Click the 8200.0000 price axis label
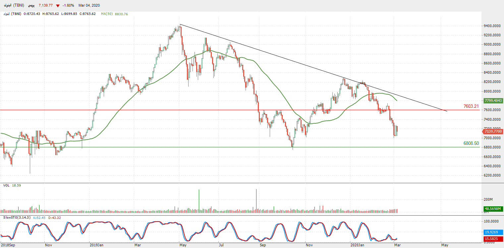 point(492,82)
